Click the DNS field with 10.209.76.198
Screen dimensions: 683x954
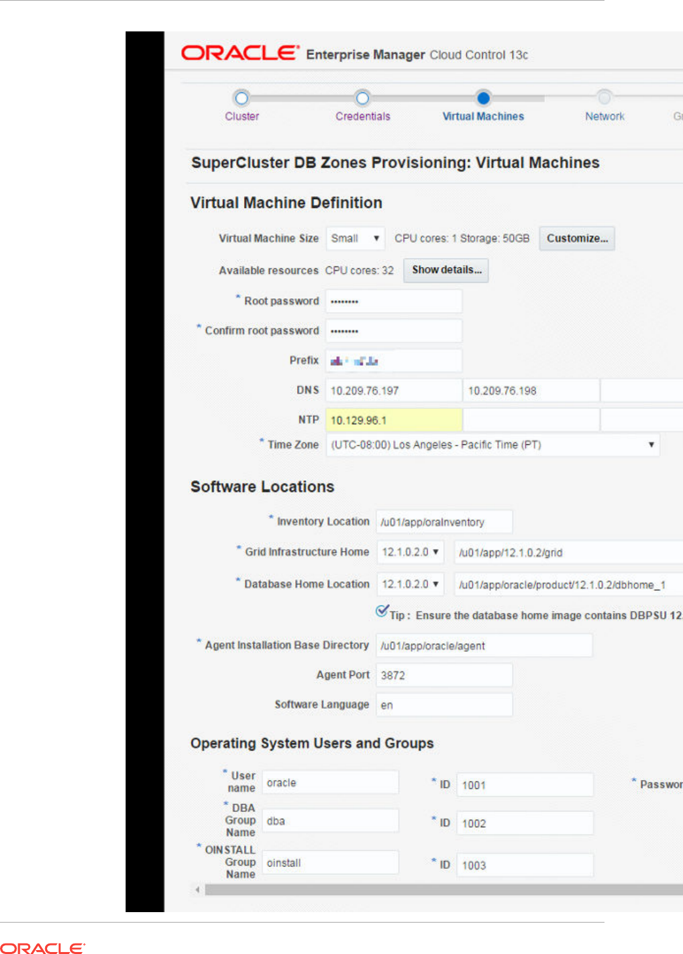531,391
